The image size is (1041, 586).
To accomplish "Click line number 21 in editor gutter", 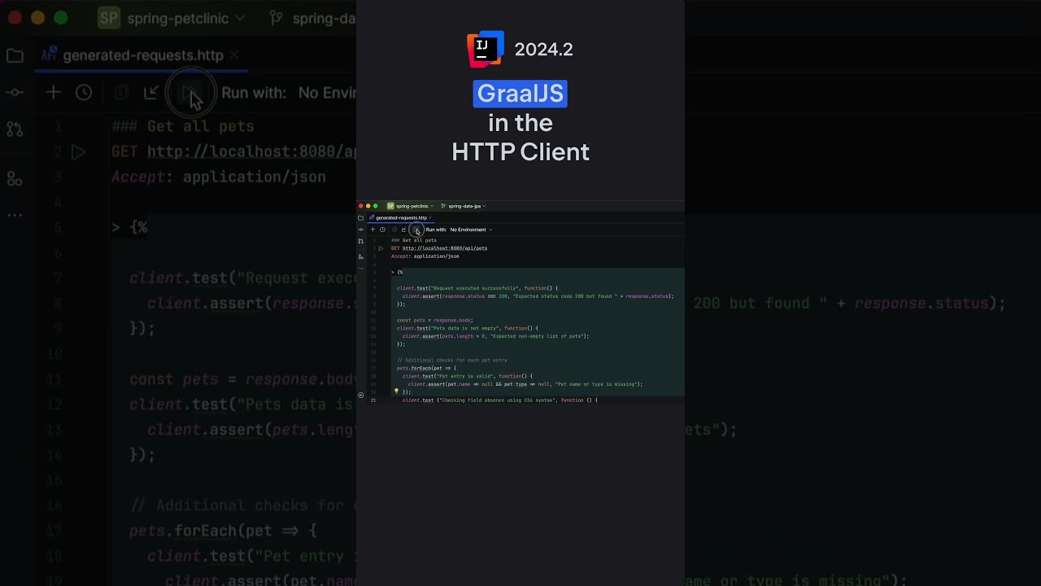I will 373,400.
